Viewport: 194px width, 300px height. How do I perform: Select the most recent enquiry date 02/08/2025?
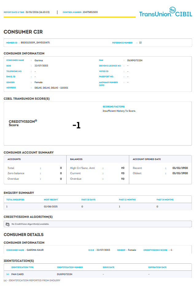click(x=51, y=207)
